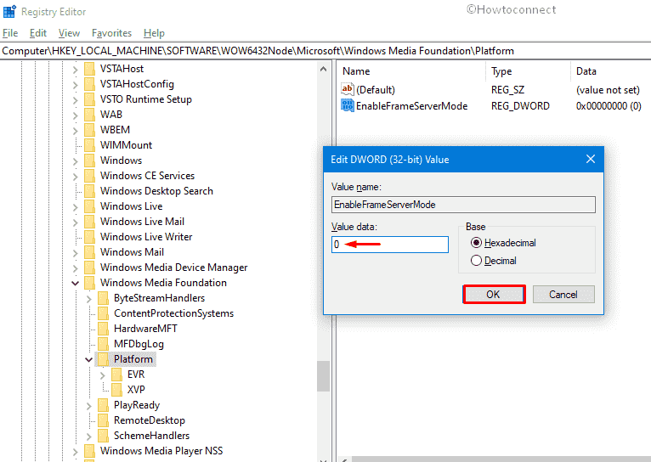Click the ByteStreamHandlers folder icon
The image size is (651, 462).
103,298
